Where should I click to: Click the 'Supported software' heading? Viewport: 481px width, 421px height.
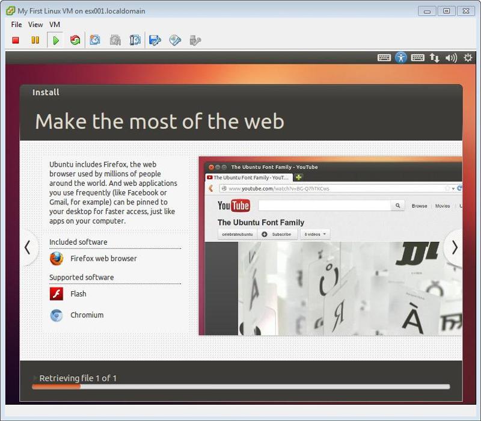point(82,277)
